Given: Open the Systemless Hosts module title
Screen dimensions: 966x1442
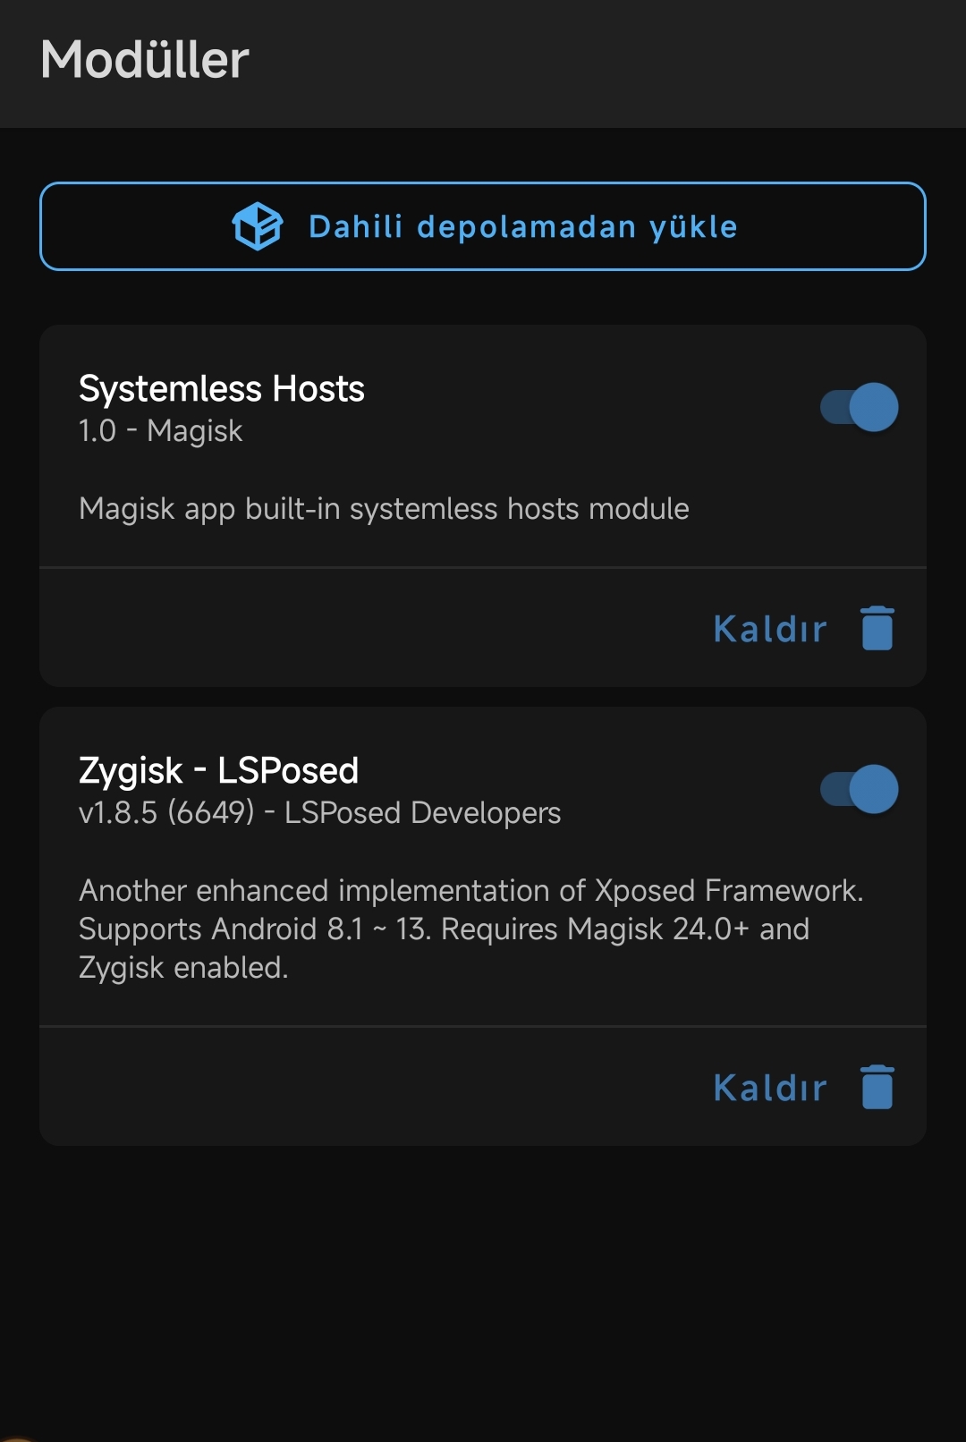Looking at the screenshot, I should (222, 389).
